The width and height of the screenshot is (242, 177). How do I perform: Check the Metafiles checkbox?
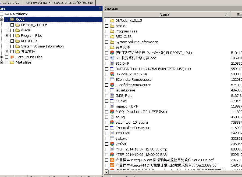click(7, 62)
